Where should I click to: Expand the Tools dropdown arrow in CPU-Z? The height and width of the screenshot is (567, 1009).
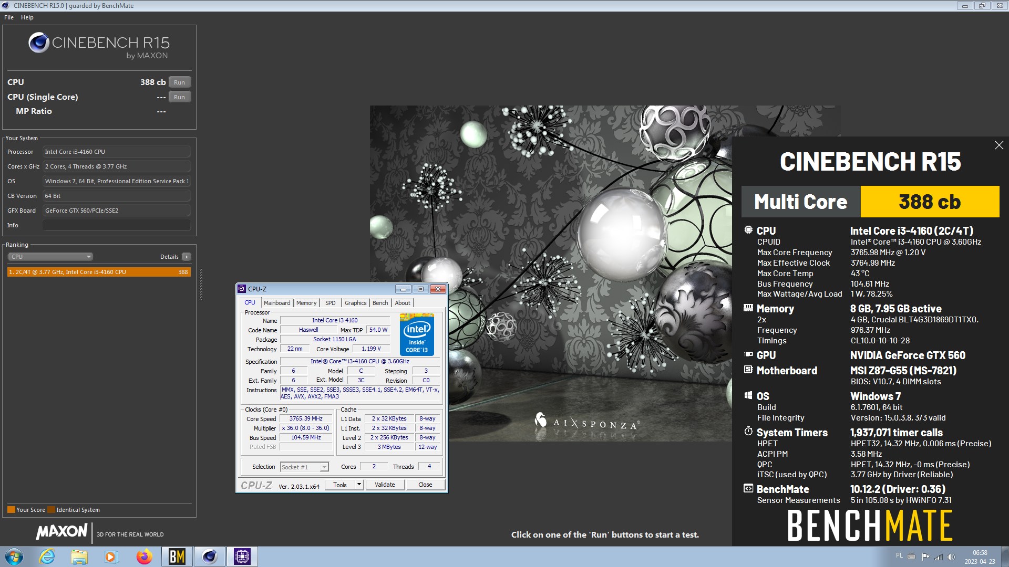[359, 485]
